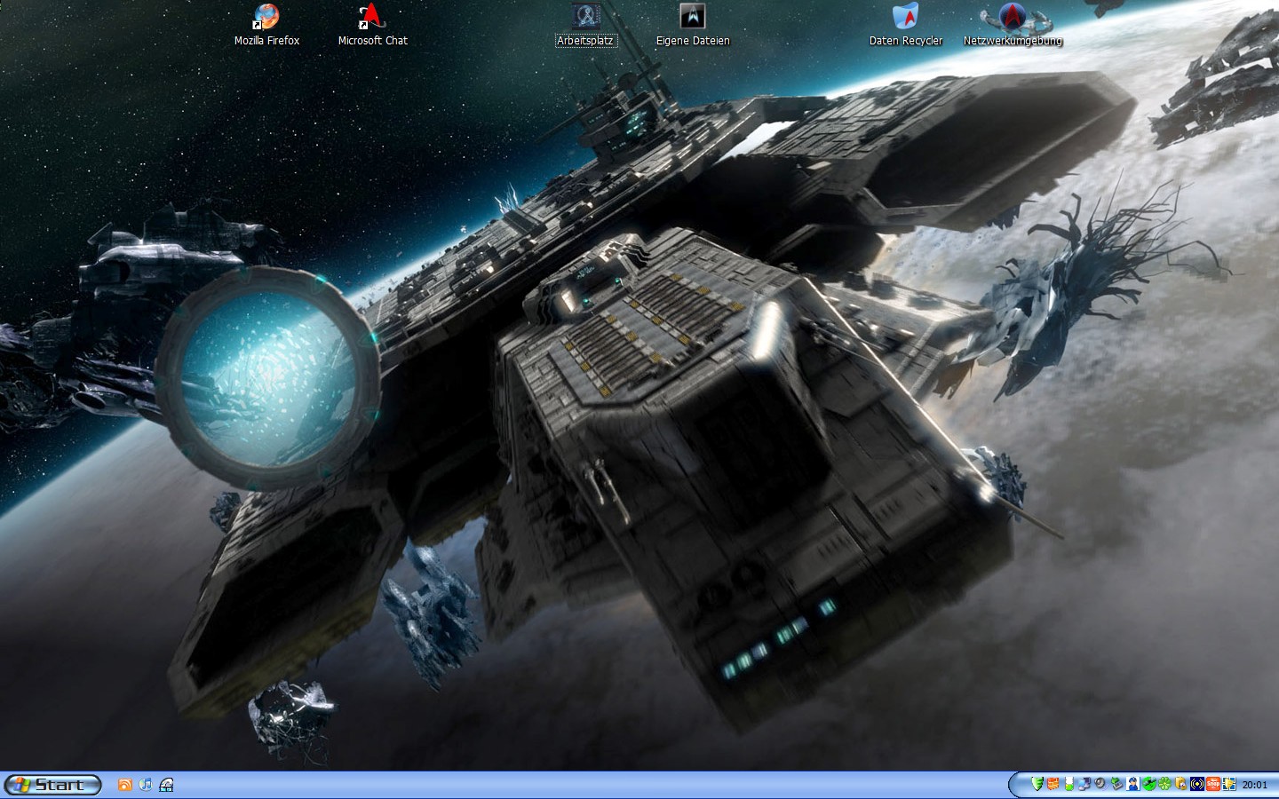
Task: Open the green ICQ flower tray icon
Action: (x=1164, y=784)
